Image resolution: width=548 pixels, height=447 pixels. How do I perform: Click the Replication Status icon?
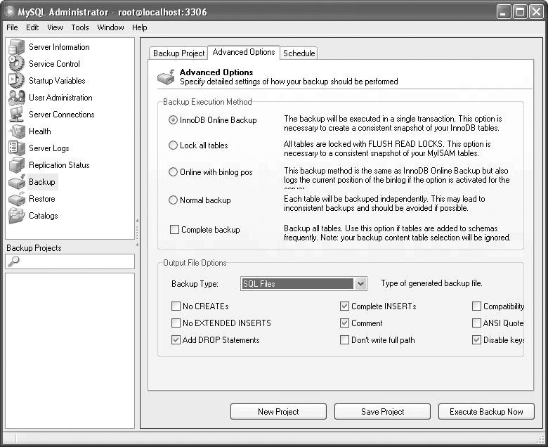16,165
